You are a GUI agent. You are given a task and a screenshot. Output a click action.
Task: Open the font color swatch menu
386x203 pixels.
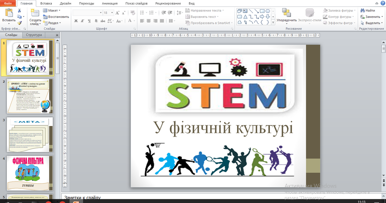pyautogui.click(x=134, y=21)
